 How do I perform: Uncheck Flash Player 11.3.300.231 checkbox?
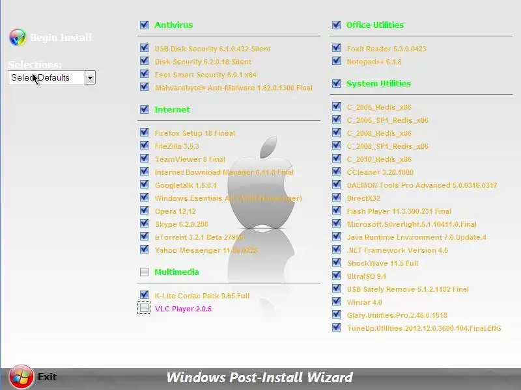[x=336, y=211]
